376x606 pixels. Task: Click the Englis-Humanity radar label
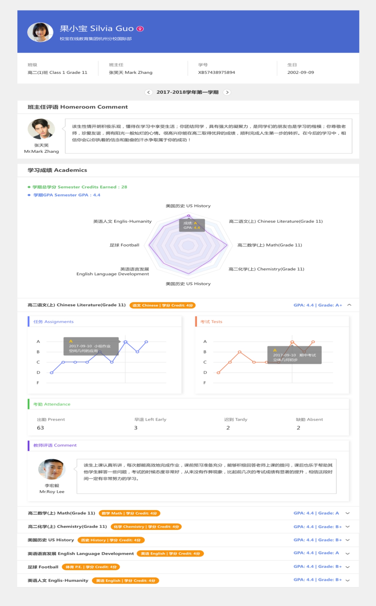pos(123,221)
